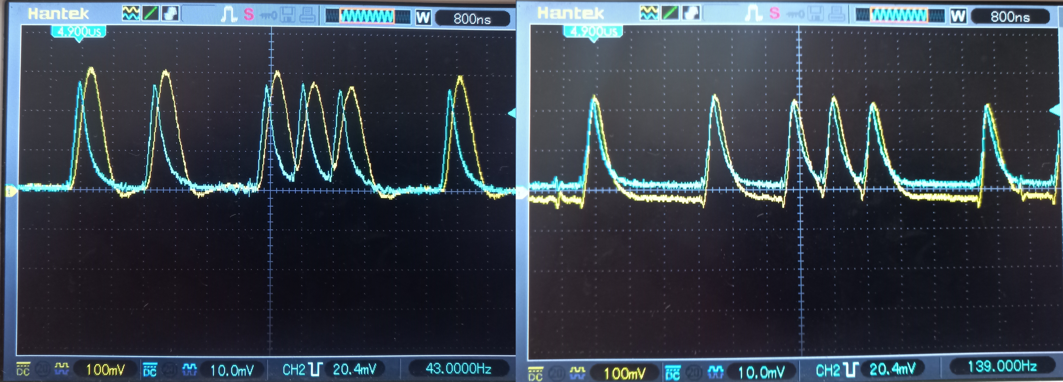Image resolution: width=1063 pixels, height=382 pixels.
Task: Click the greyed key lock icon on left scope
Action: pos(268,16)
